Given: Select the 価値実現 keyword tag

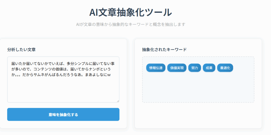Looking at the screenshot, I should [177, 68].
